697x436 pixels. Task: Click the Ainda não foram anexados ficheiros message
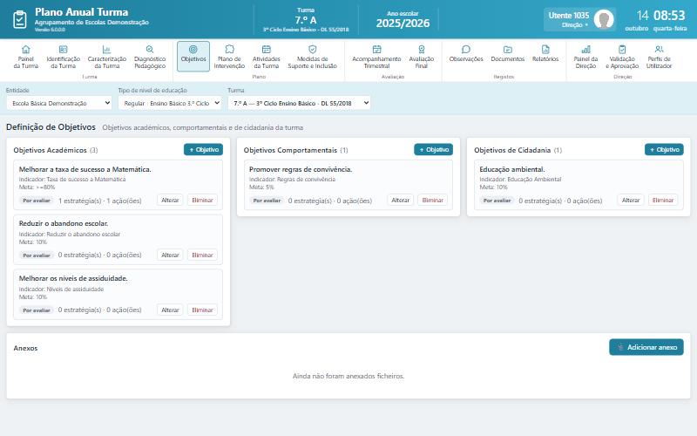click(348, 377)
